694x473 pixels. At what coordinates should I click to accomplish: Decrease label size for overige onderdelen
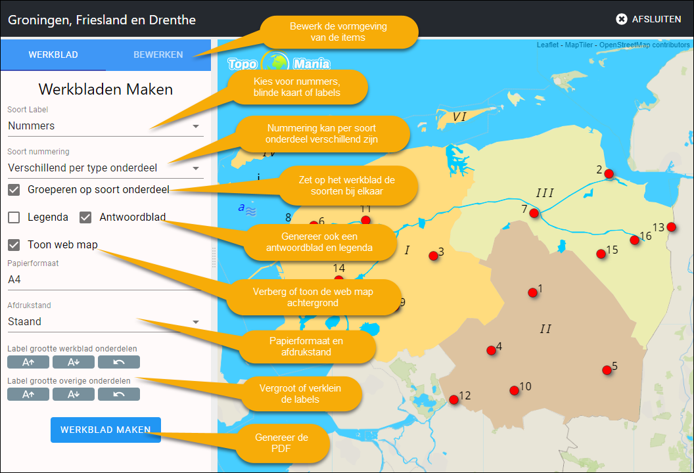click(73, 394)
